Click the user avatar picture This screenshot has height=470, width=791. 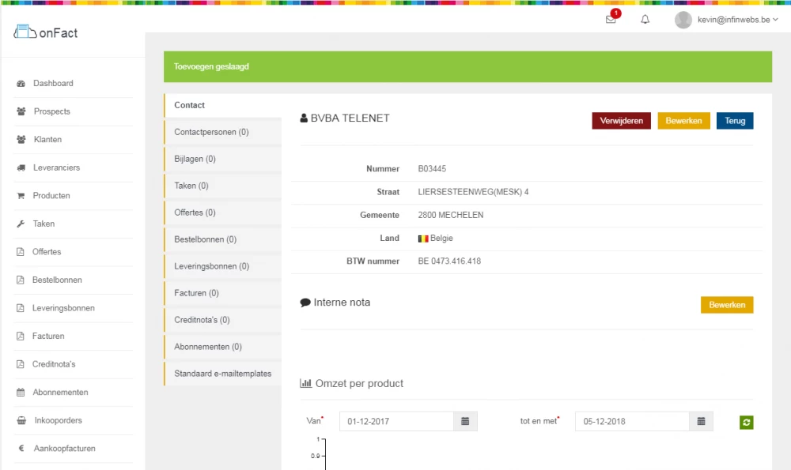683,20
